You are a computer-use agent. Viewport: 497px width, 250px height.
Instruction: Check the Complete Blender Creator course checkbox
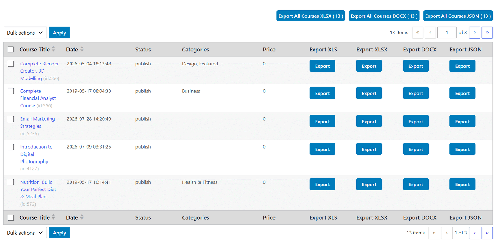click(x=11, y=64)
